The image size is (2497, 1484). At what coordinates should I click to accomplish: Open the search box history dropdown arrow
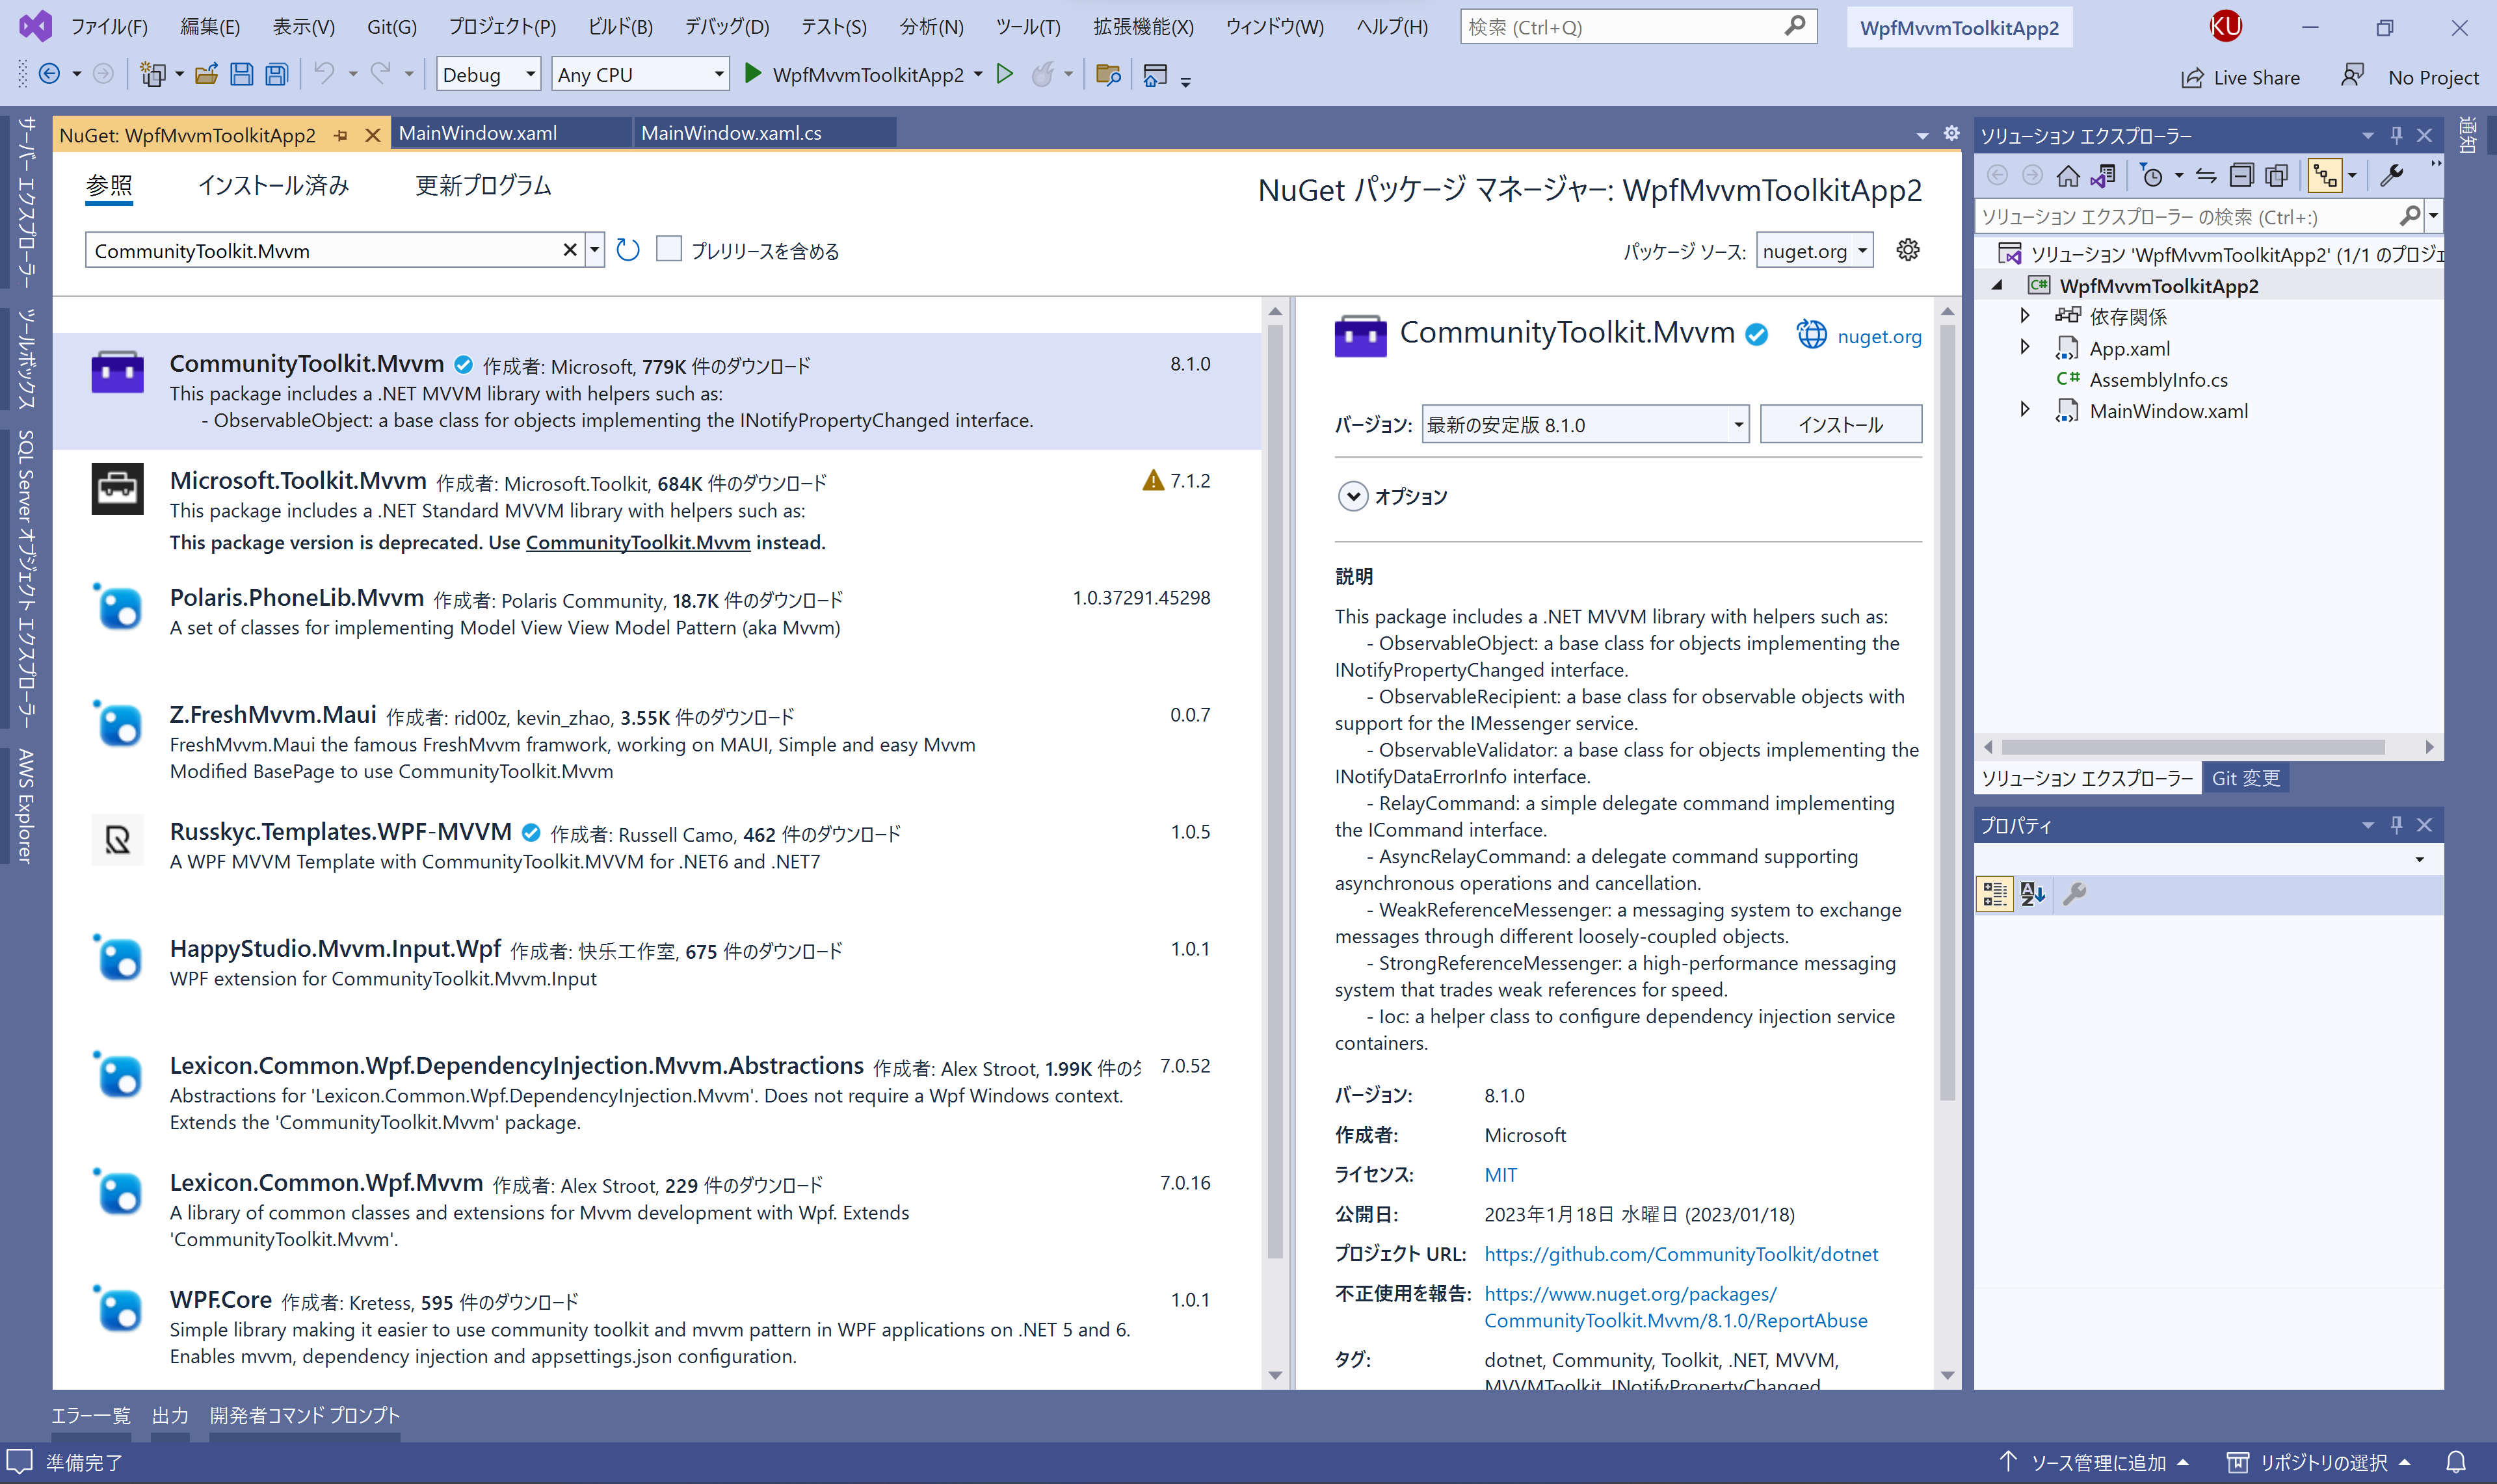pyautogui.click(x=594, y=250)
